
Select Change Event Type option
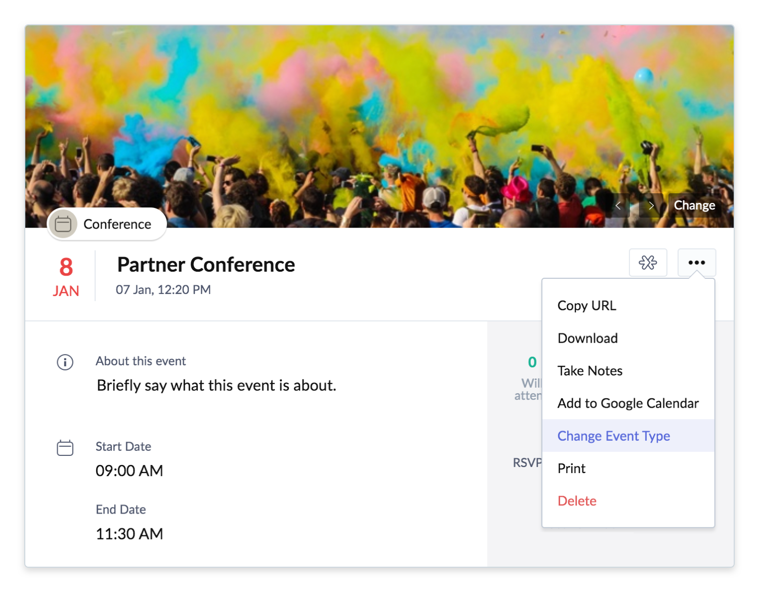628,436
